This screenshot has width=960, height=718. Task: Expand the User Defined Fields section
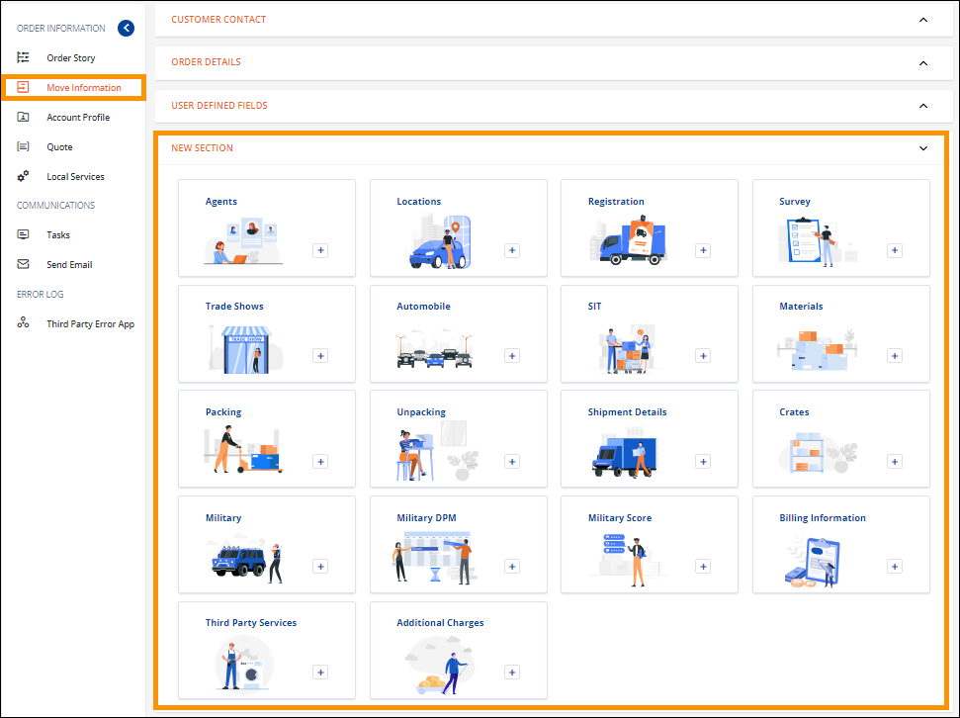(x=923, y=105)
